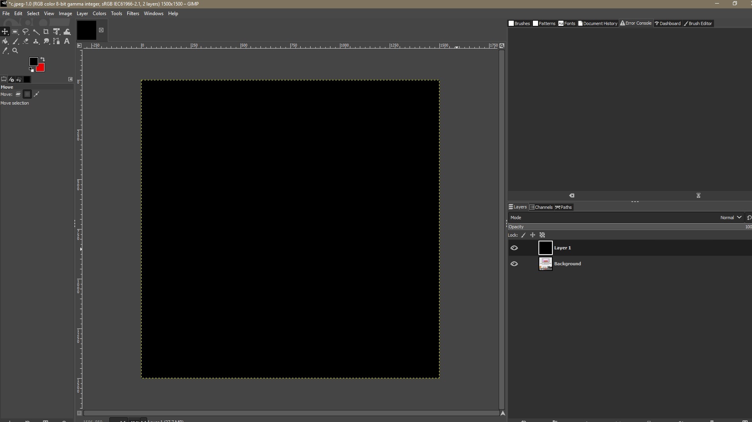Select the Crop tool

pyautogui.click(x=47, y=31)
